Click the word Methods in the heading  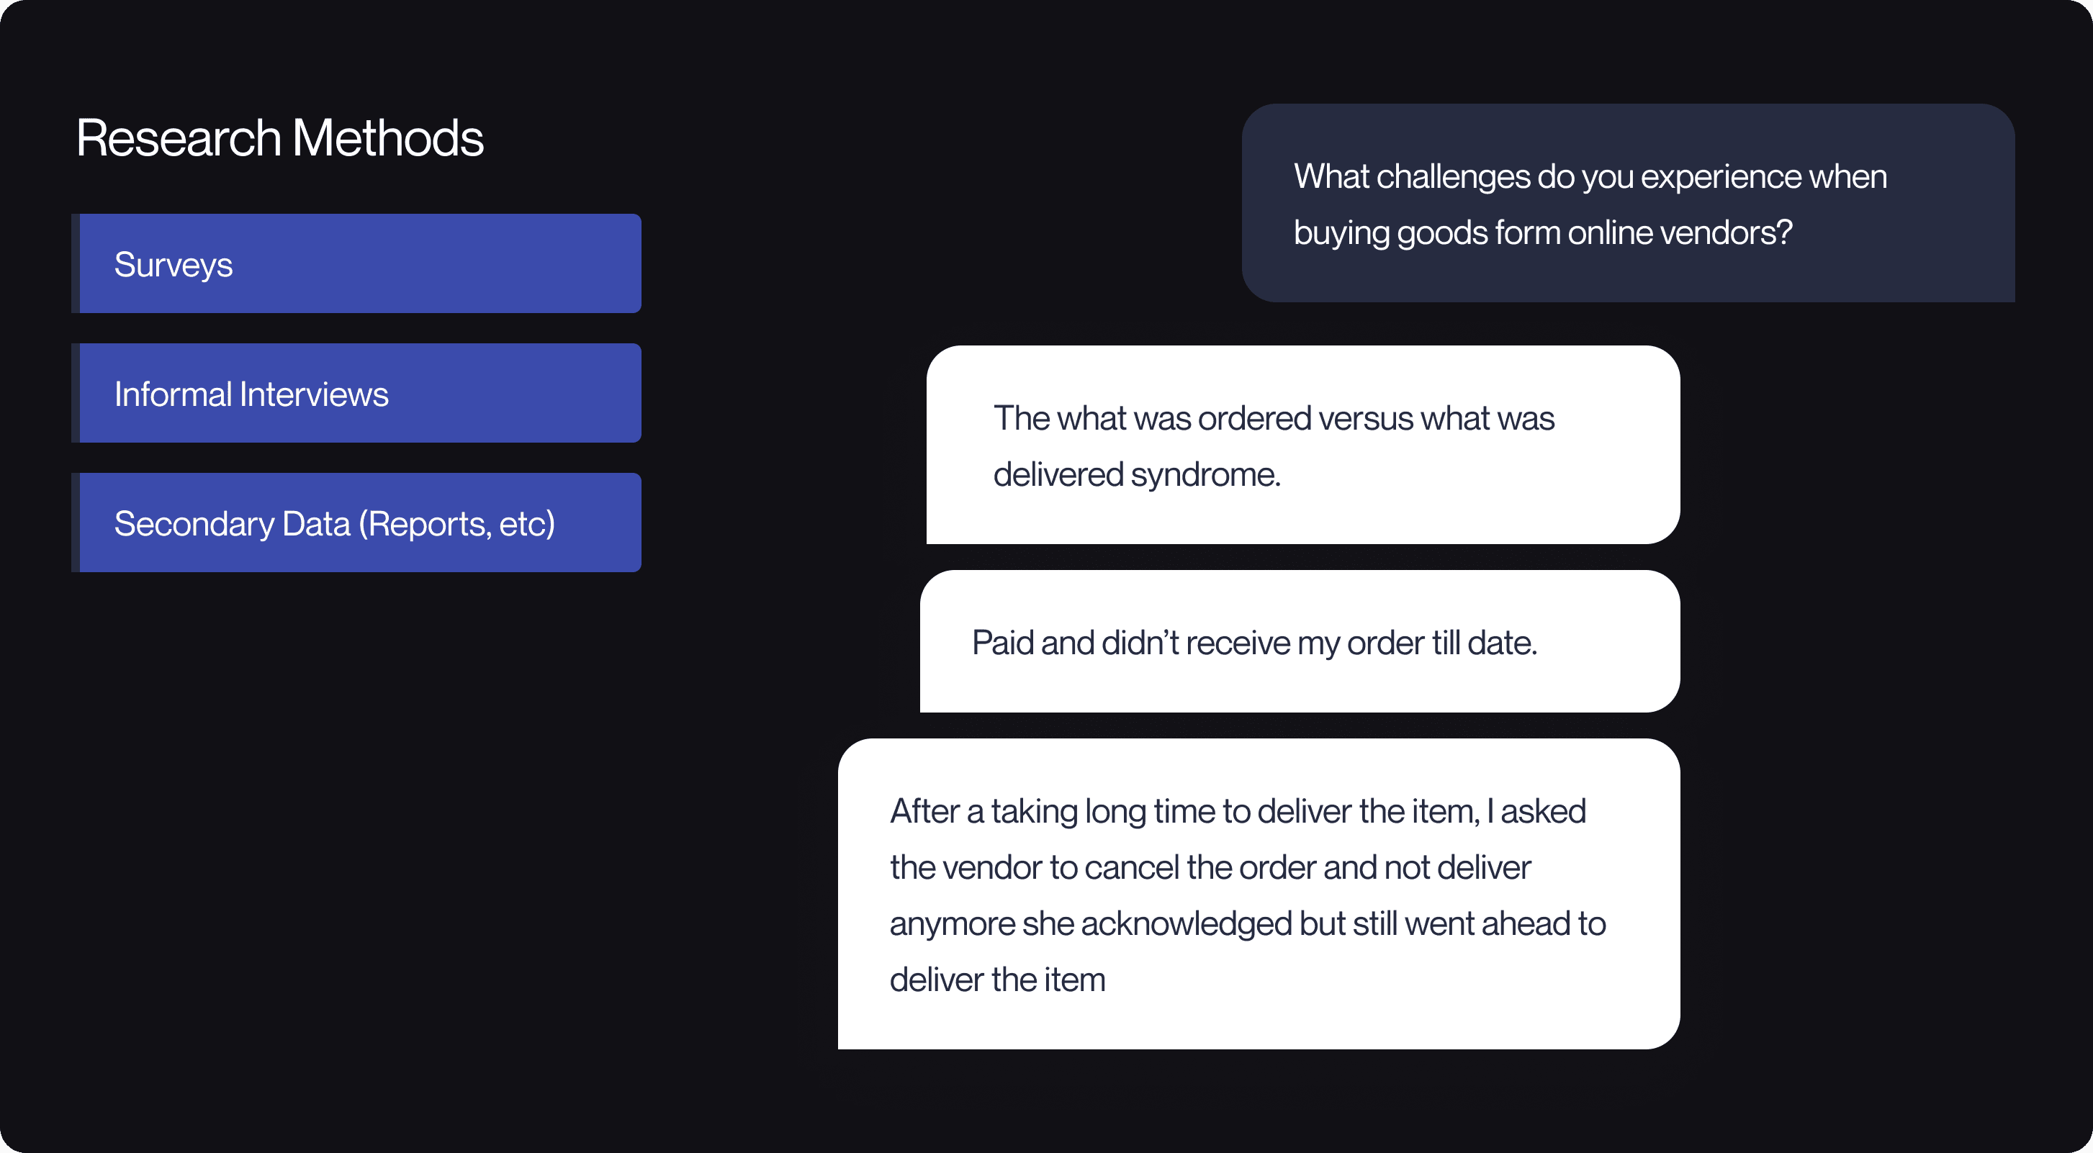(x=387, y=137)
